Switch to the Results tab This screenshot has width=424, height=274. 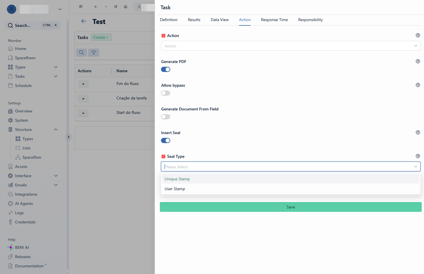coord(194,20)
